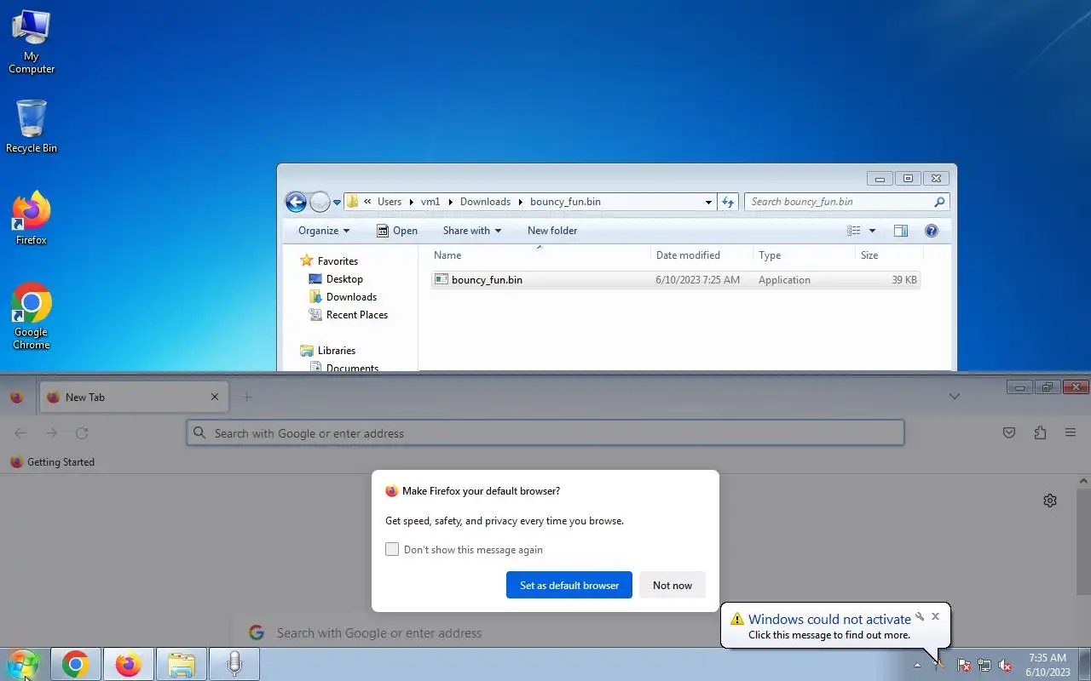
Task: Select Favorites in navigation pane
Action: 338,261
